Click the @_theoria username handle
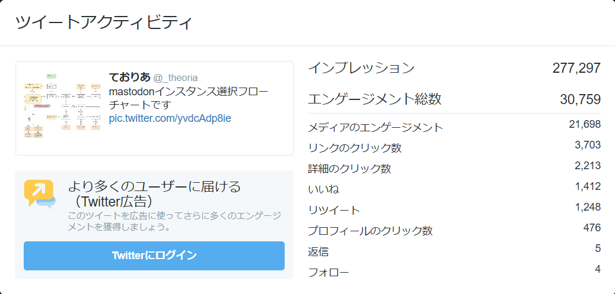 [176, 77]
